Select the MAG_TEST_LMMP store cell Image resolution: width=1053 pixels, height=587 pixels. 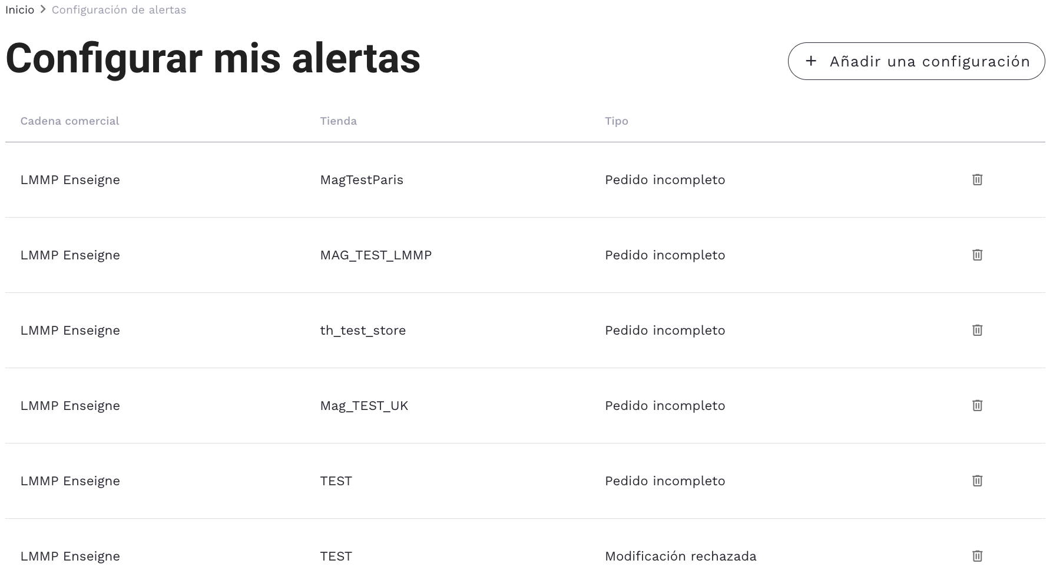pos(376,255)
